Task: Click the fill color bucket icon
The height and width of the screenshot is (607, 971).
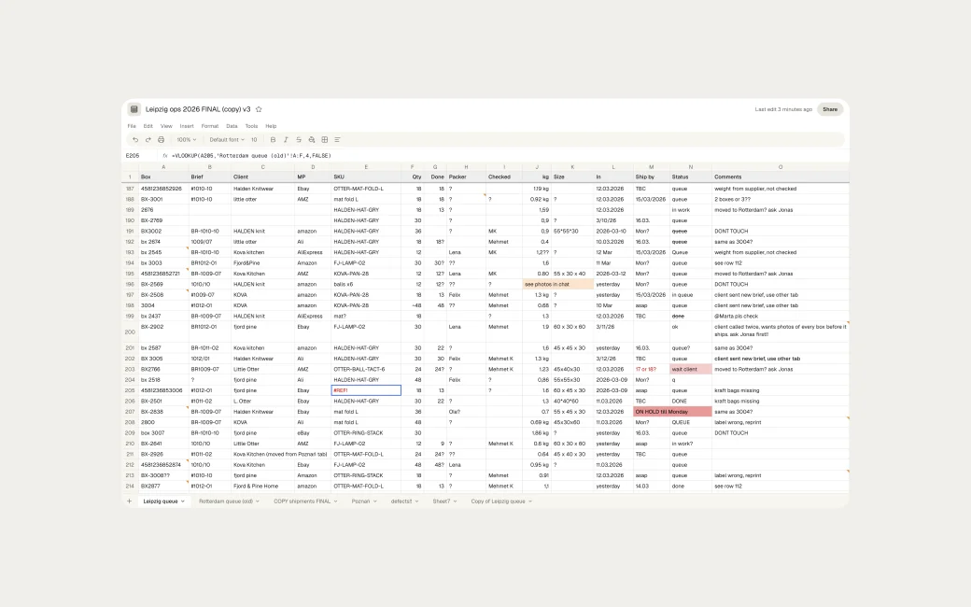Action: point(312,140)
